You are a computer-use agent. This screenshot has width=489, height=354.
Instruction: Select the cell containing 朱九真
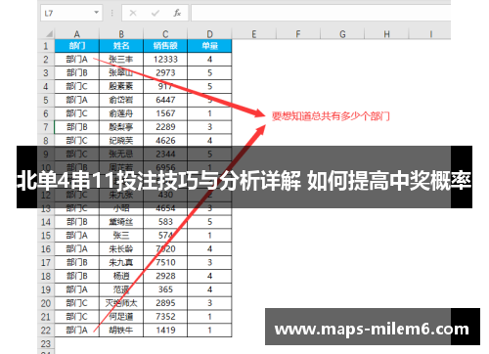121,262
